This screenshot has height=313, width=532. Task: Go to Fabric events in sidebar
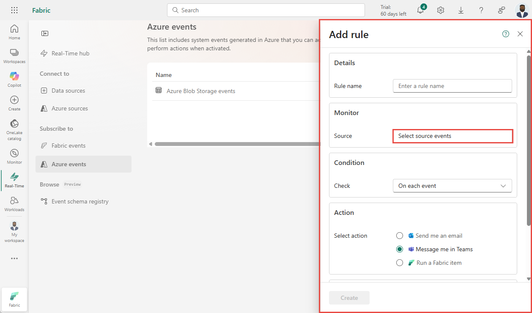[x=69, y=146]
